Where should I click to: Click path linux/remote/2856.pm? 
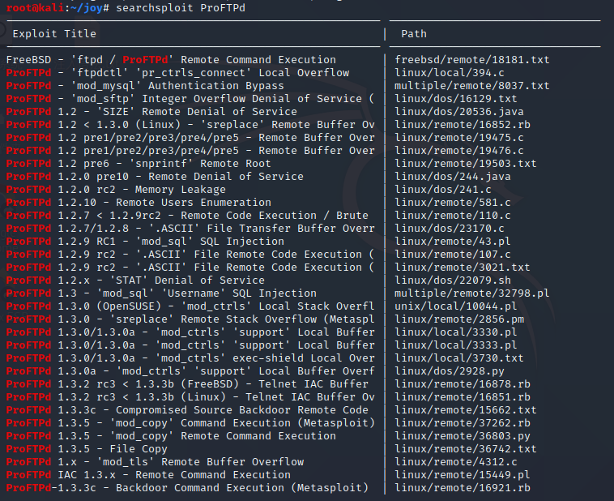coord(459,319)
